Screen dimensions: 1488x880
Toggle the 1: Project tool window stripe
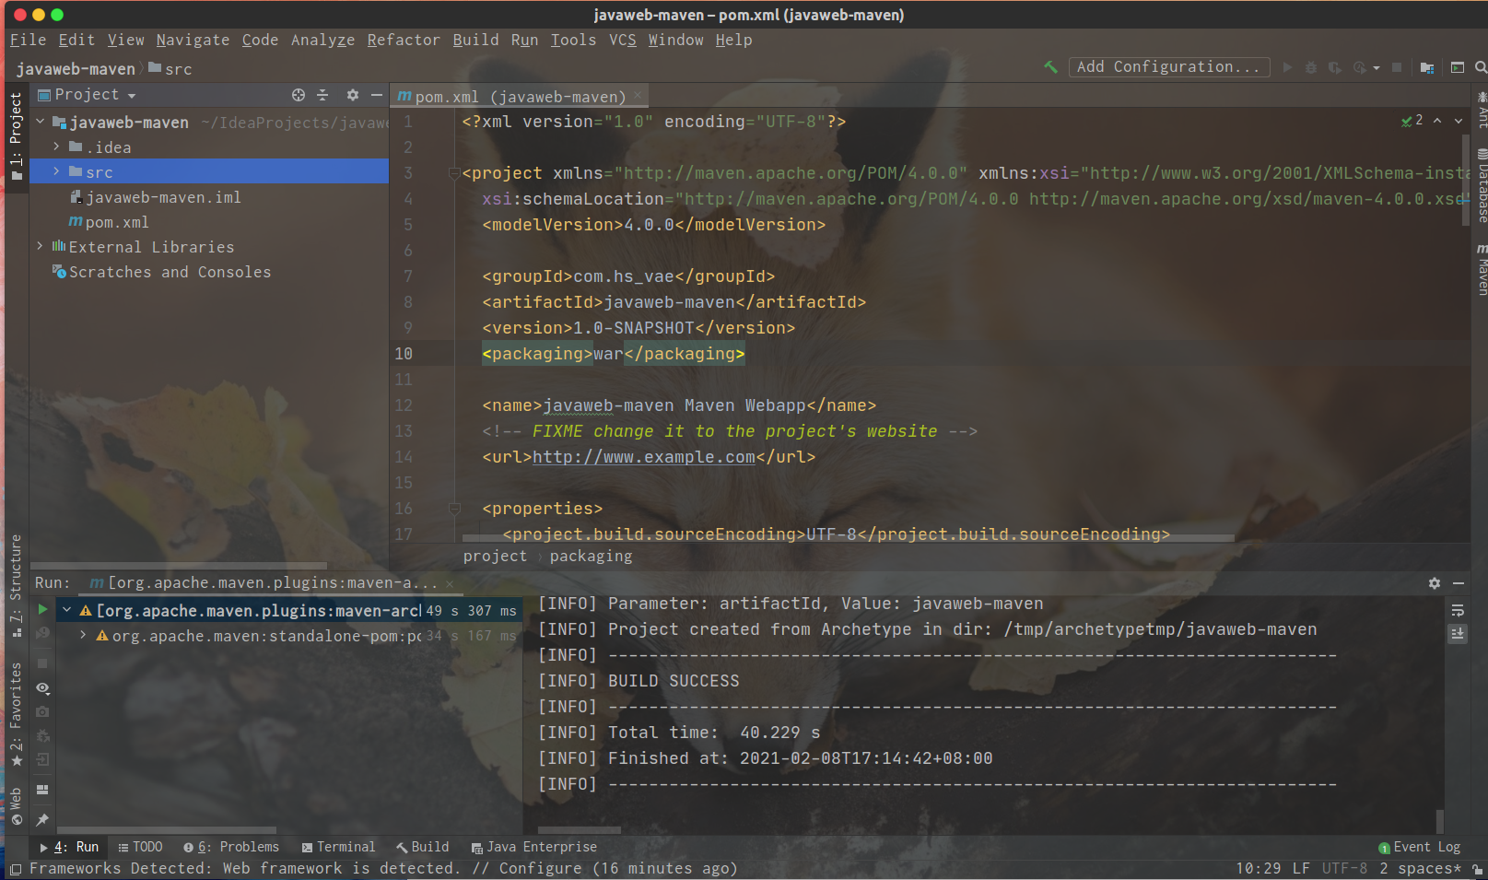tap(15, 138)
